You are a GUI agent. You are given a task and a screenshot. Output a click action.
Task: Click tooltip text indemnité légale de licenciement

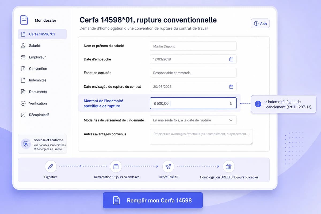(288, 104)
